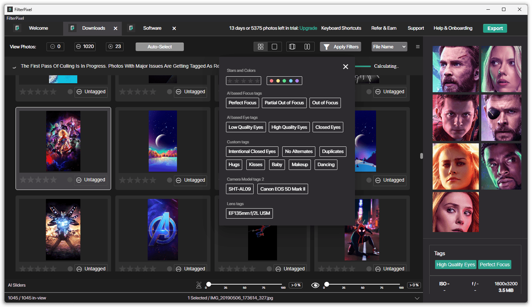Click the star rating filter box
The image size is (532, 307).
pos(244,81)
